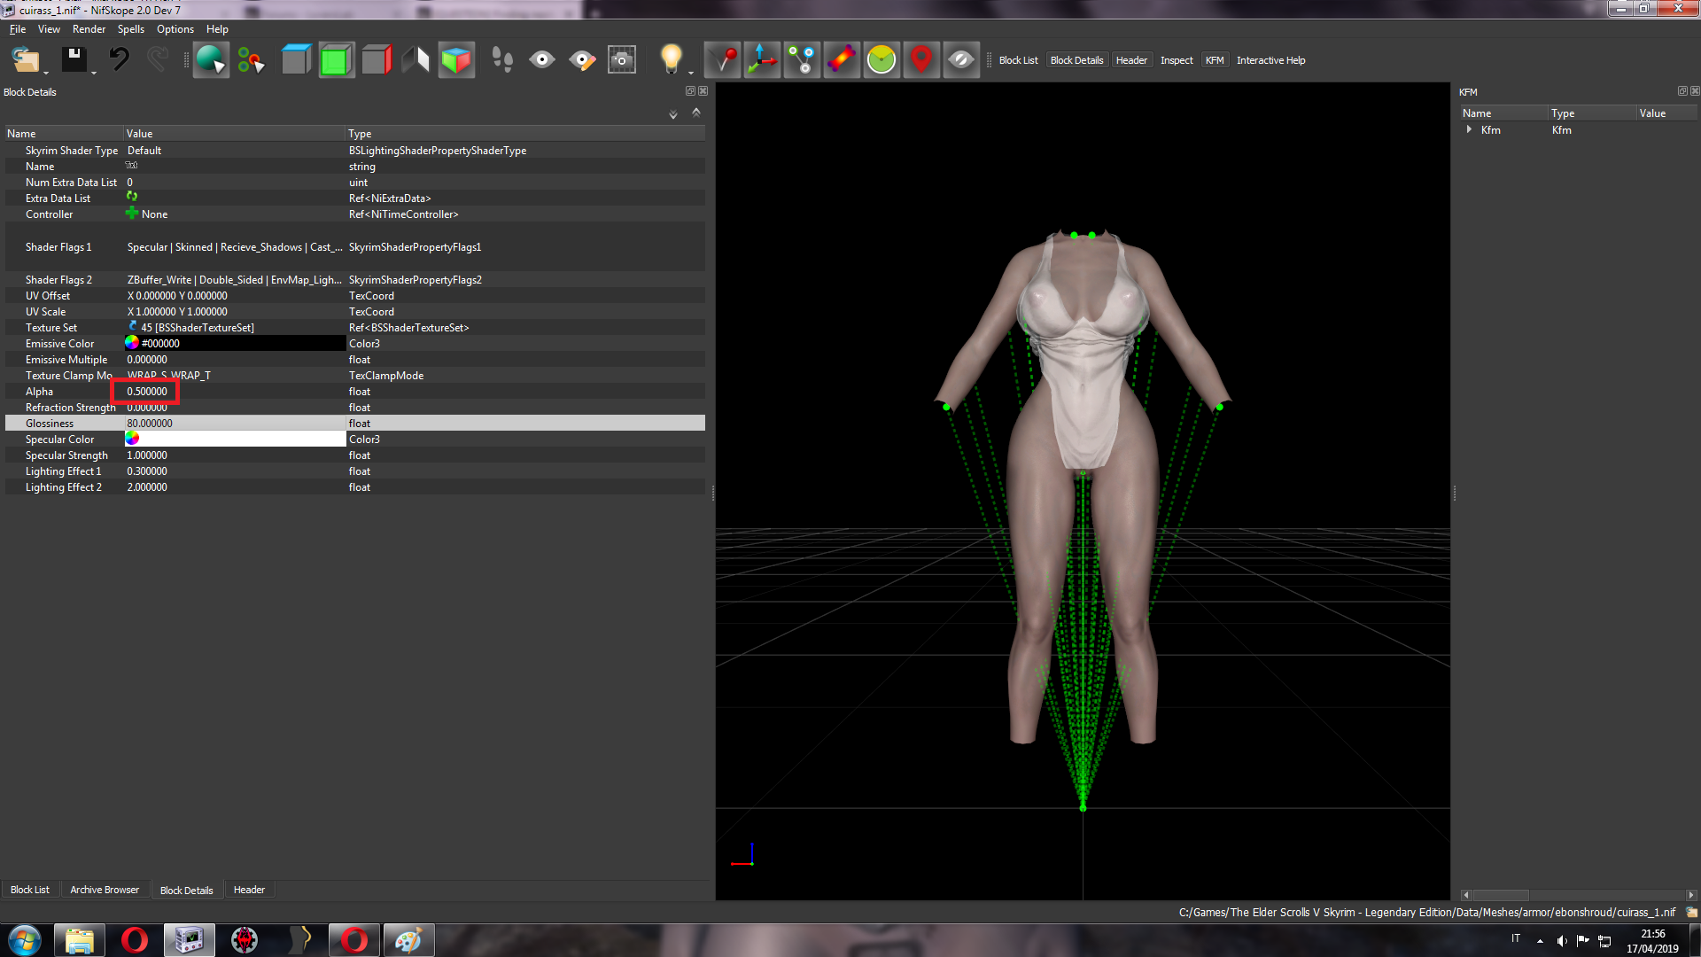1701x957 pixels.
Task: Toggle the hidden-objects eye icon
Action: (x=961, y=60)
